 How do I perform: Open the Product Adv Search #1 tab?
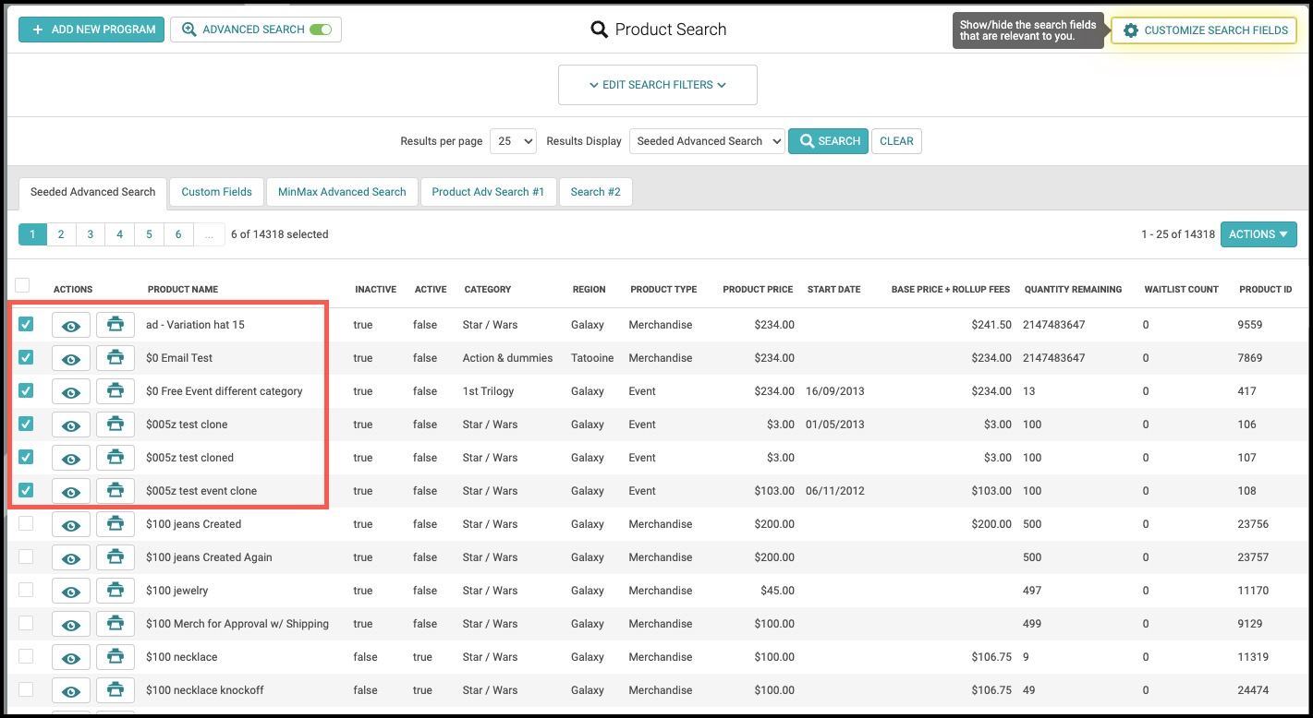488,192
